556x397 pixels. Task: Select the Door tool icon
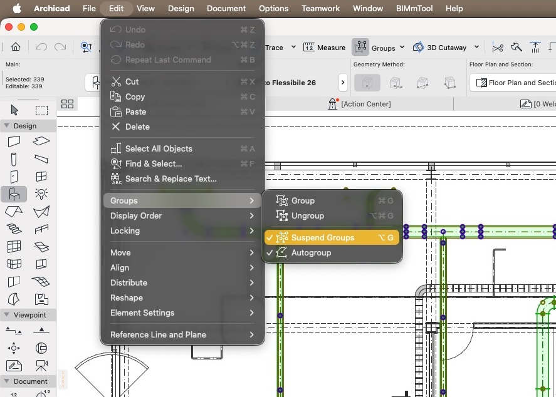[14, 177]
